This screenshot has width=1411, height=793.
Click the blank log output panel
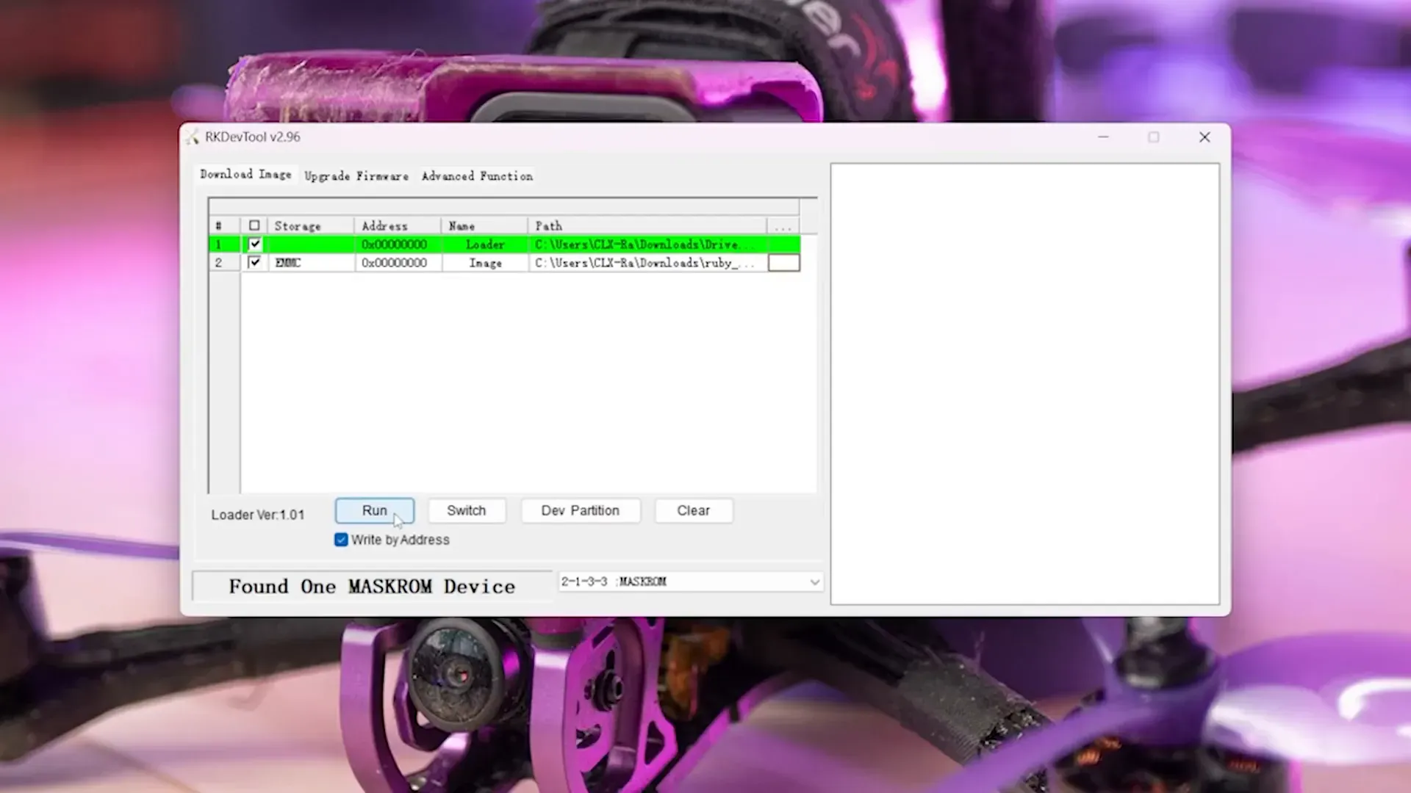(x=1024, y=384)
